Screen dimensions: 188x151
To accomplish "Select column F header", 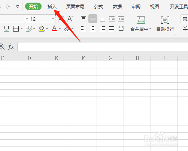I will click(83, 58).
